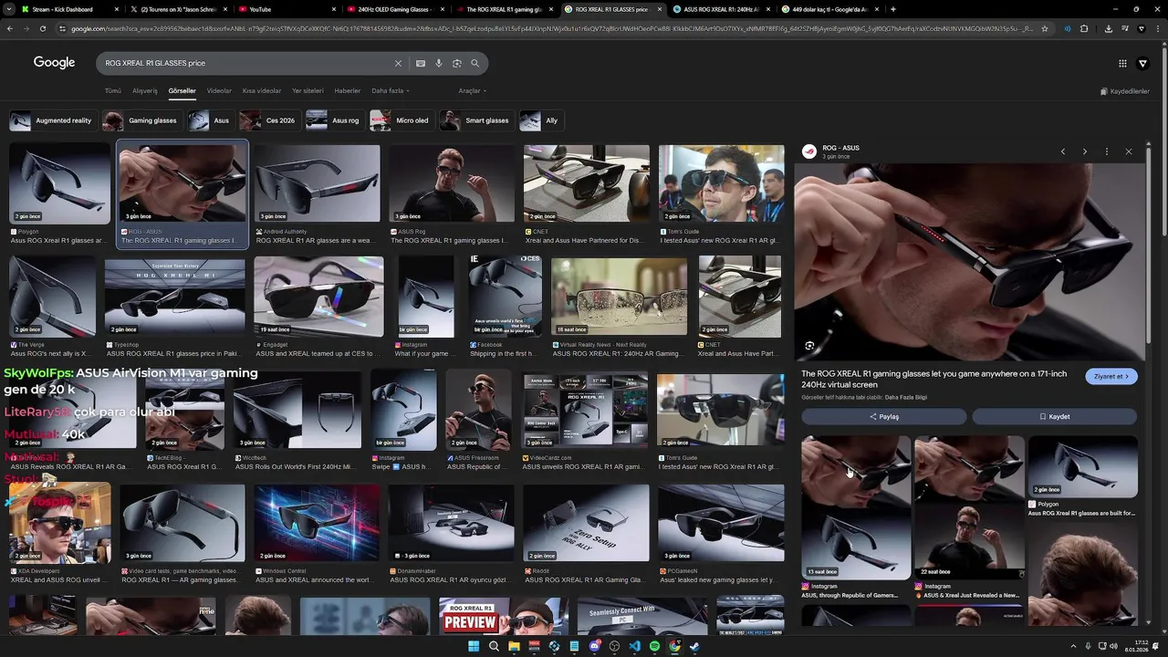Clear the search box with the X icon
Screen dimensions: 1168x657
pos(398,64)
